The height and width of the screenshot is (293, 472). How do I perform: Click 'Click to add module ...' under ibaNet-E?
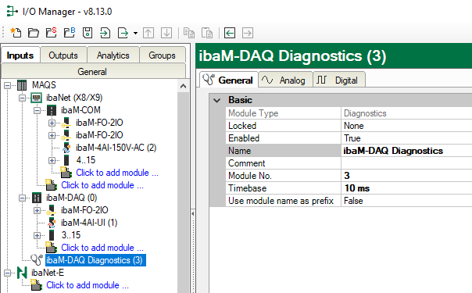click(x=88, y=285)
